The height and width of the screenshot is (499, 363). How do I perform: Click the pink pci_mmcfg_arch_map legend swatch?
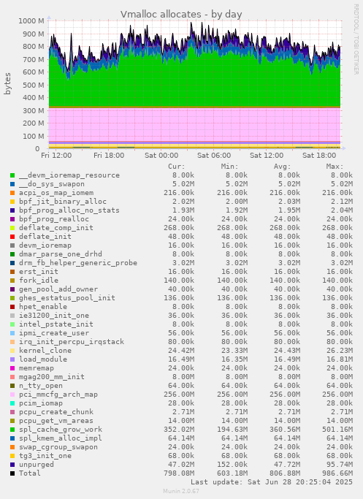[12, 395]
